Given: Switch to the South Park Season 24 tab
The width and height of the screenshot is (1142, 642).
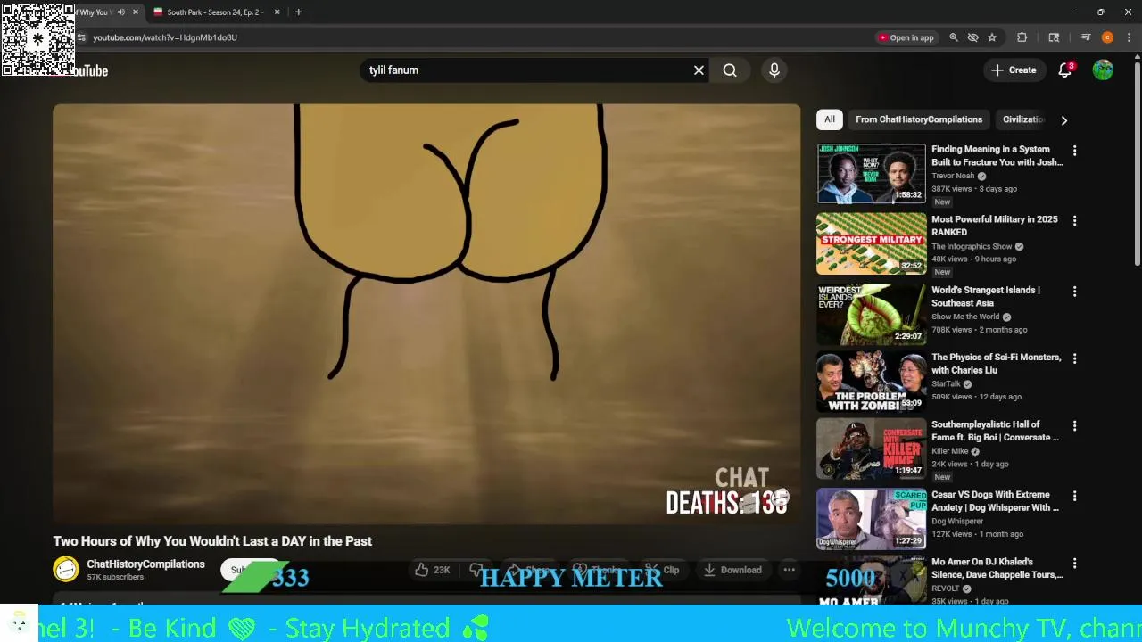Looking at the screenshot, I should [x=214, y=12].
